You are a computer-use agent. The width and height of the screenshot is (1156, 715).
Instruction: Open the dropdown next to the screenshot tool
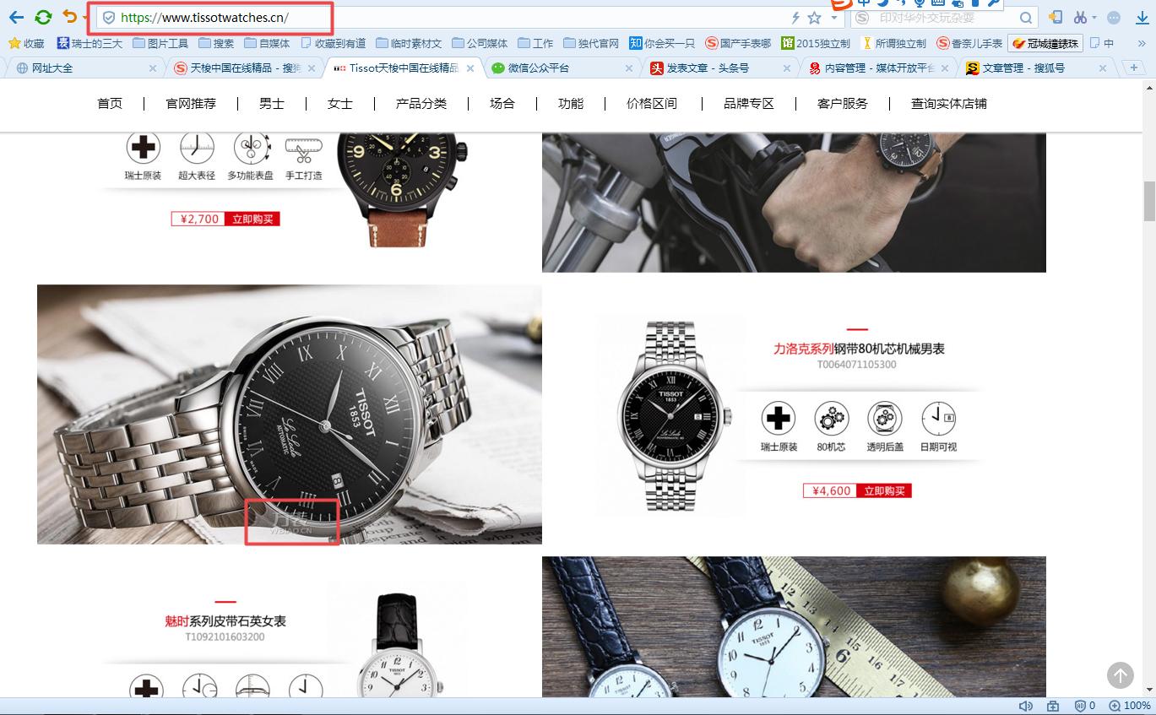tap(1094, 17)
